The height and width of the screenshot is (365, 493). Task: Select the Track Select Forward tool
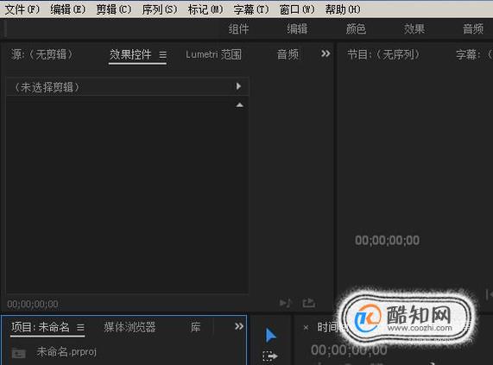(x=270, y=356)
